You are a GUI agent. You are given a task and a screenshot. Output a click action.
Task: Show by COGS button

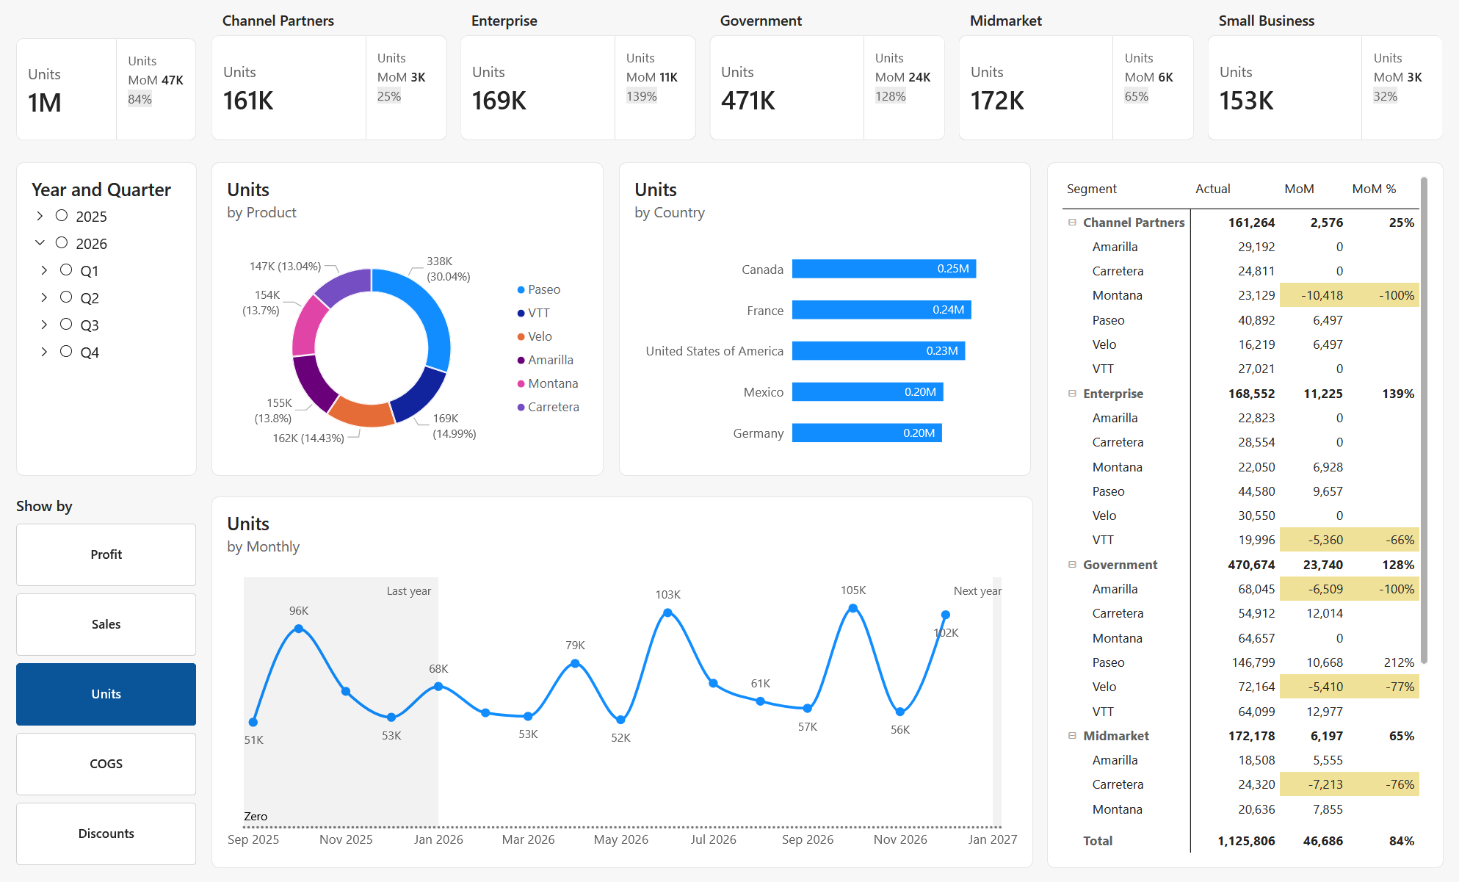point(106,764)
